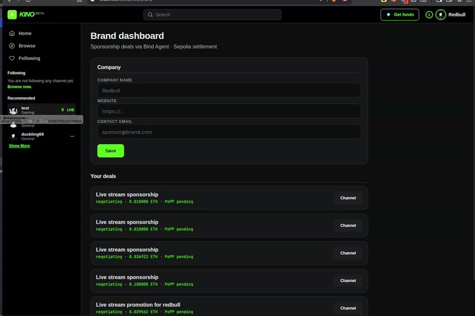Click the Browse now link
The height and width of the screenshot is (316, 475).
coord(19,87)
